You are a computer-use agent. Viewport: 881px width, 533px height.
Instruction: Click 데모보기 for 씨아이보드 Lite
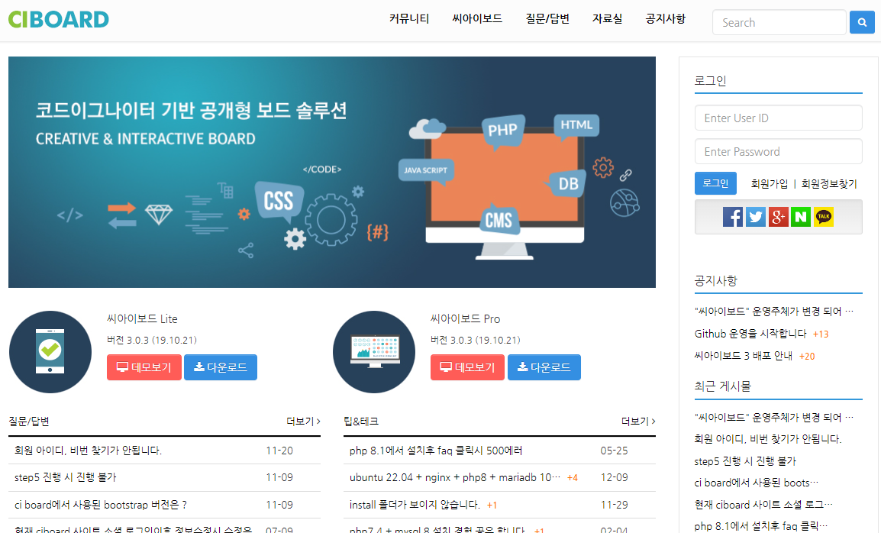tap(144, 367)
